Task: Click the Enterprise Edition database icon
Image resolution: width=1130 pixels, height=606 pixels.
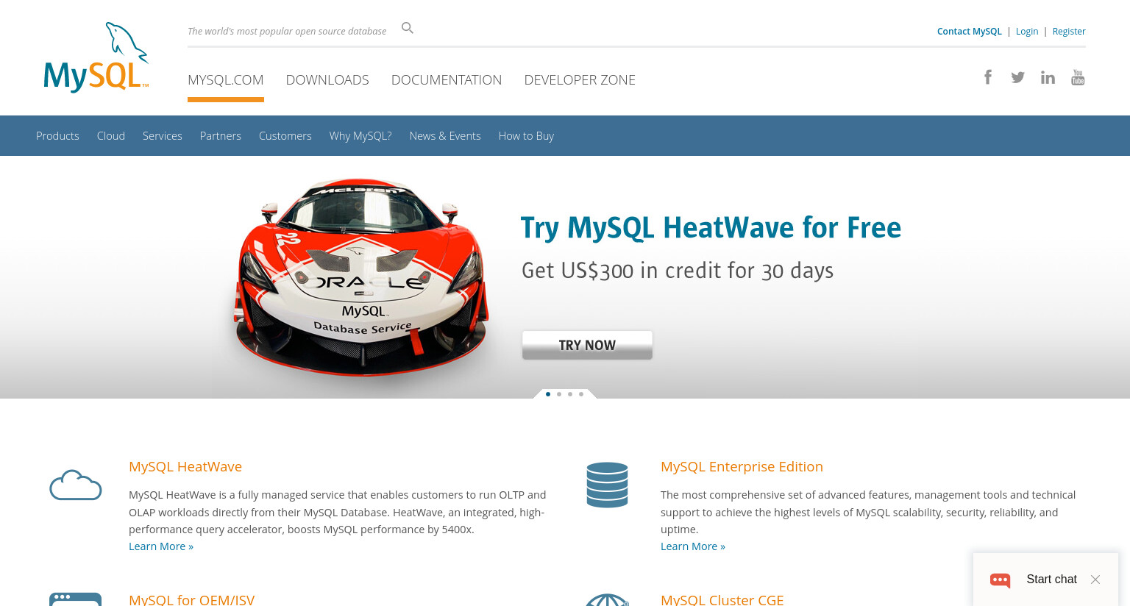Action: [x=607, y=485]
